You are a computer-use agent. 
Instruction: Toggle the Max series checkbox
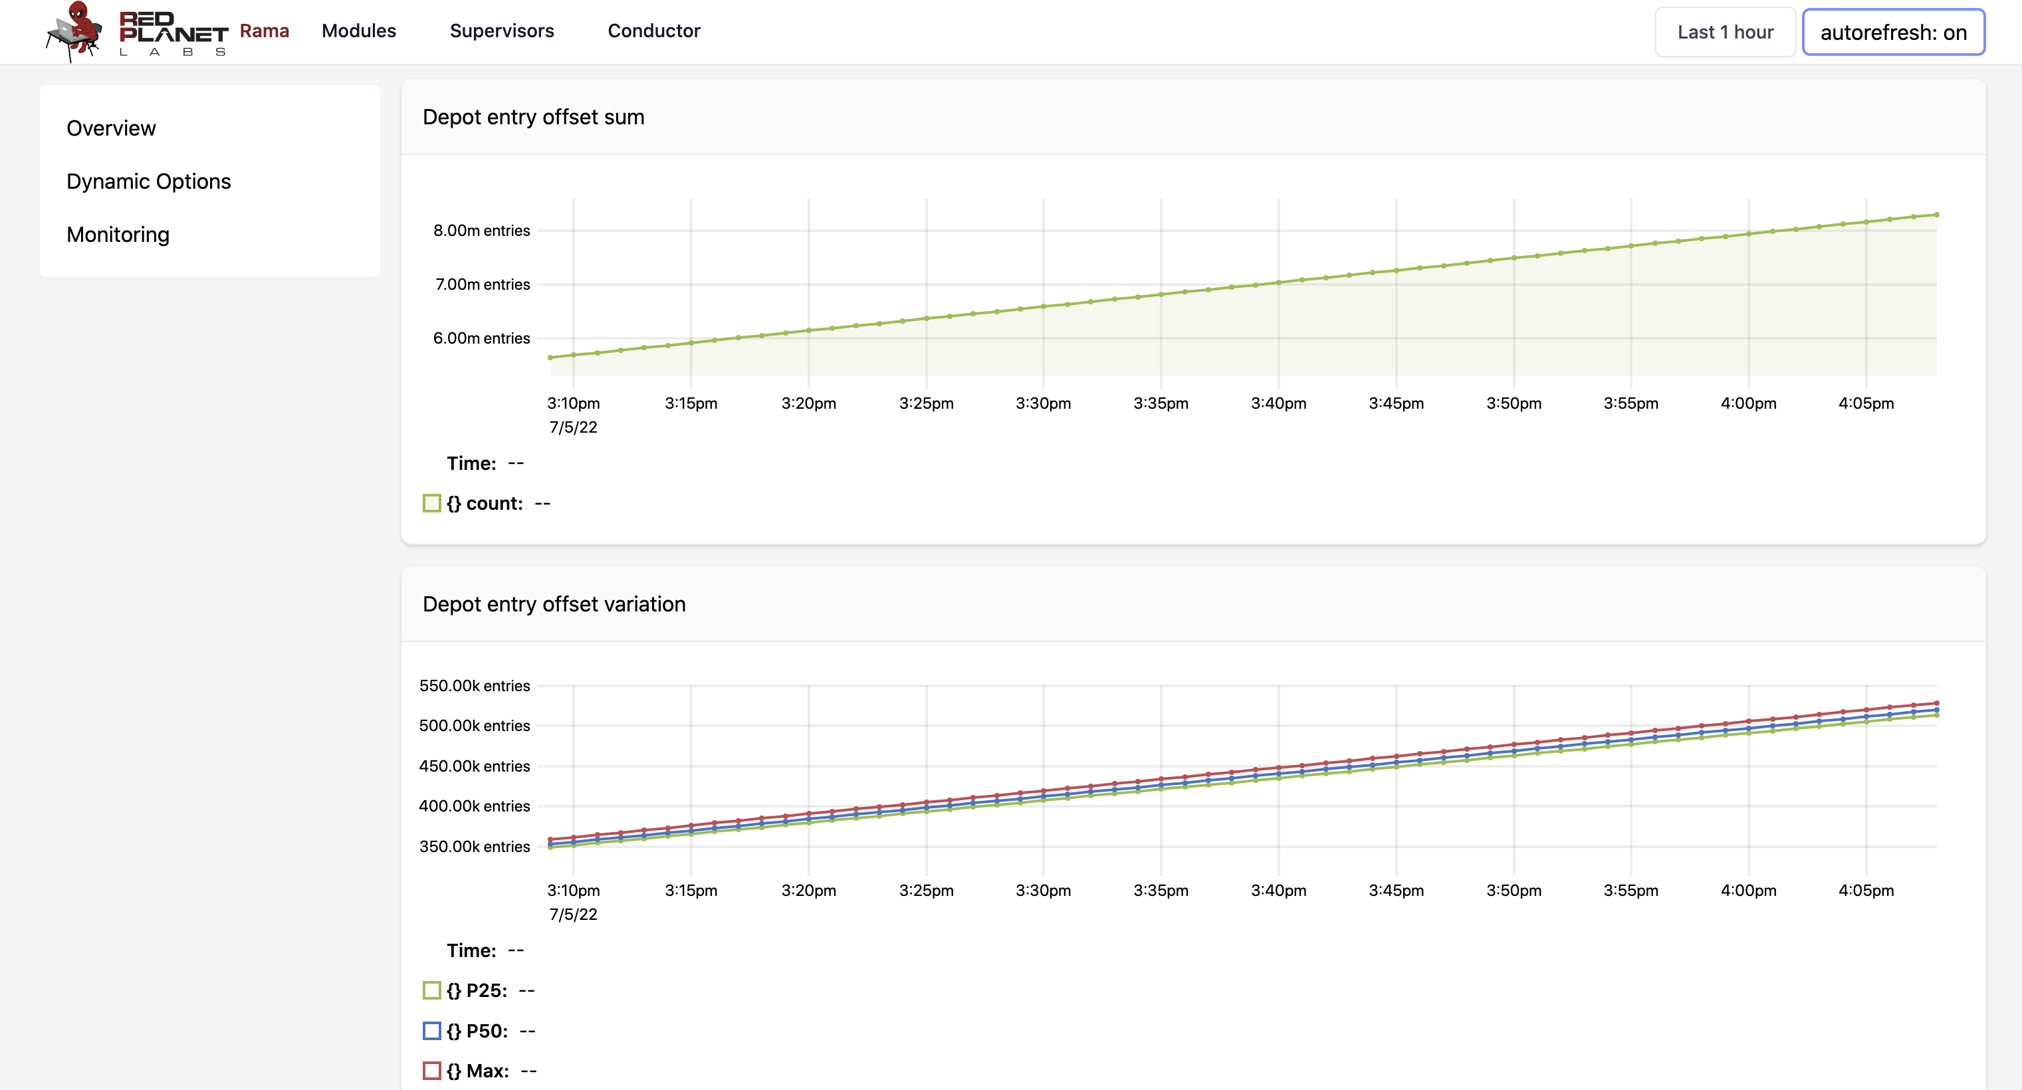431,1070
